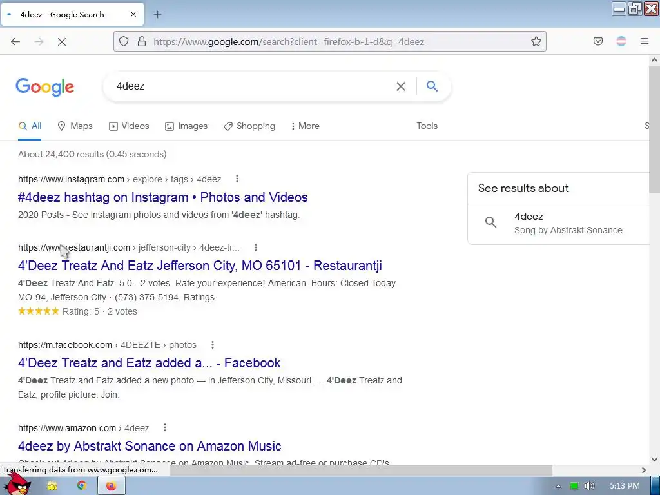Open #4deez hashtag on Instagram link

pyautogui.click(x=163, y=197)
